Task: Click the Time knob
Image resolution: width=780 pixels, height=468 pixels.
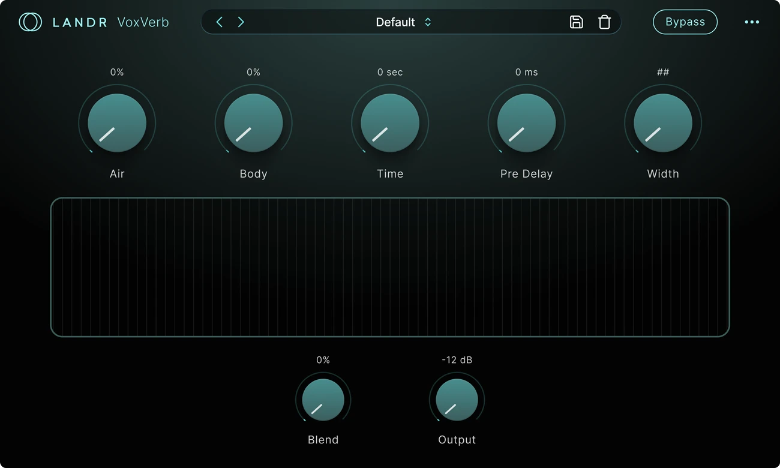Action: pos(390,123)
